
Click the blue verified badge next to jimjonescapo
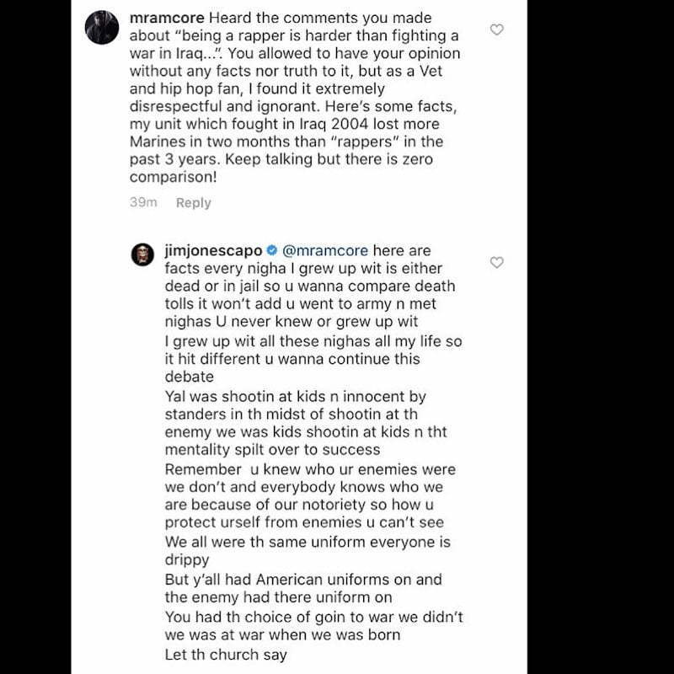coord(272,250)
